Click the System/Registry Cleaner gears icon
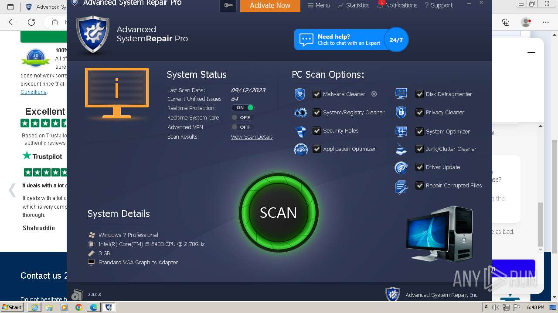Screen dimensions: 558x313 click(301, 113)
